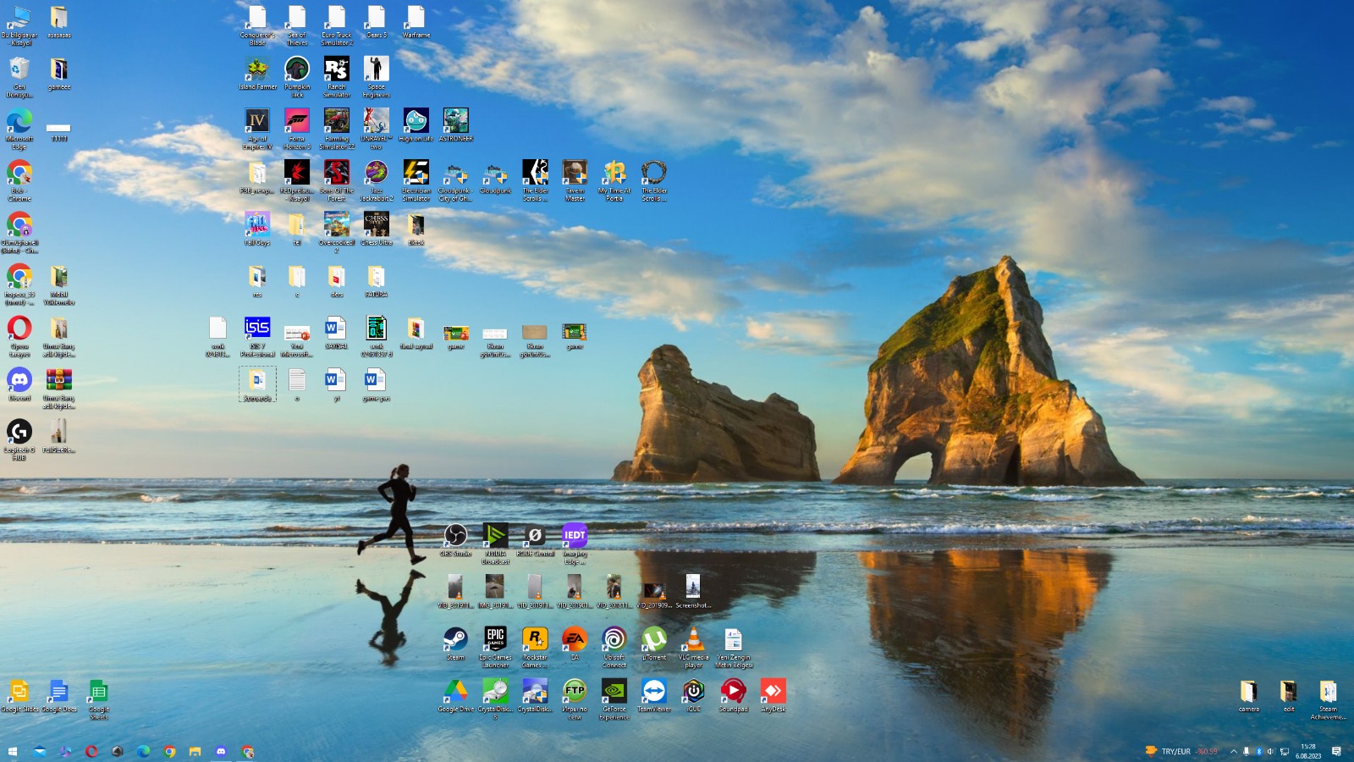Open the 'Bu bilgisayar' shortcut
This screenshot has width=1354, height=762.
19,25
